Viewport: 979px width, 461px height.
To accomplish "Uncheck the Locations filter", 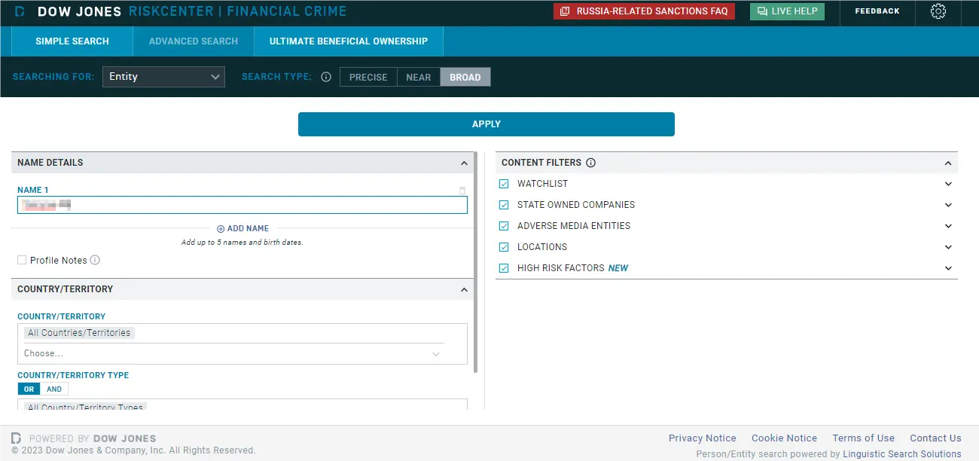I will 504,247.
